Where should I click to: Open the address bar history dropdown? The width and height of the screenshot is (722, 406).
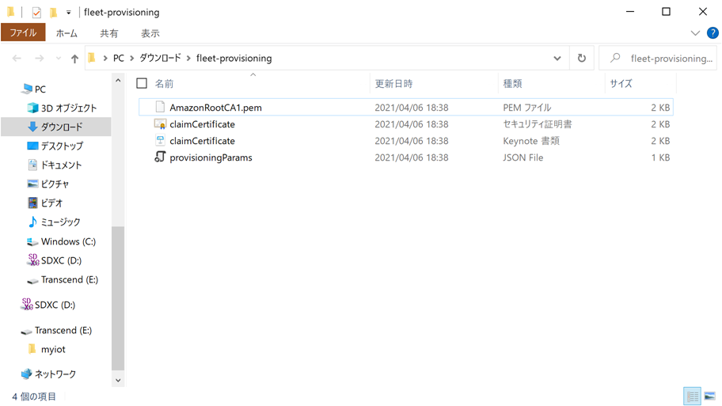(x=557, y=59)
